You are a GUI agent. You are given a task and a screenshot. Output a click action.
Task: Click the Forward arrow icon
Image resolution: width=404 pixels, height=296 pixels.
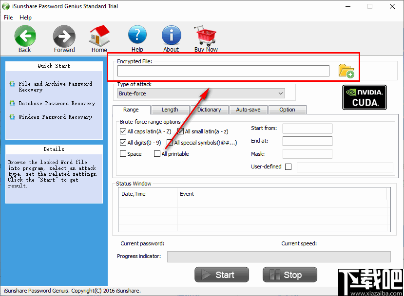point(64,36)
